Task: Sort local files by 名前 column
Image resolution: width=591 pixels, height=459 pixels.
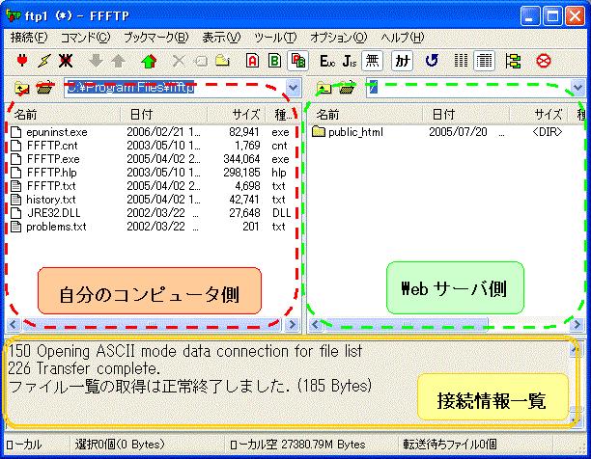Action: [x=63, y=115]
